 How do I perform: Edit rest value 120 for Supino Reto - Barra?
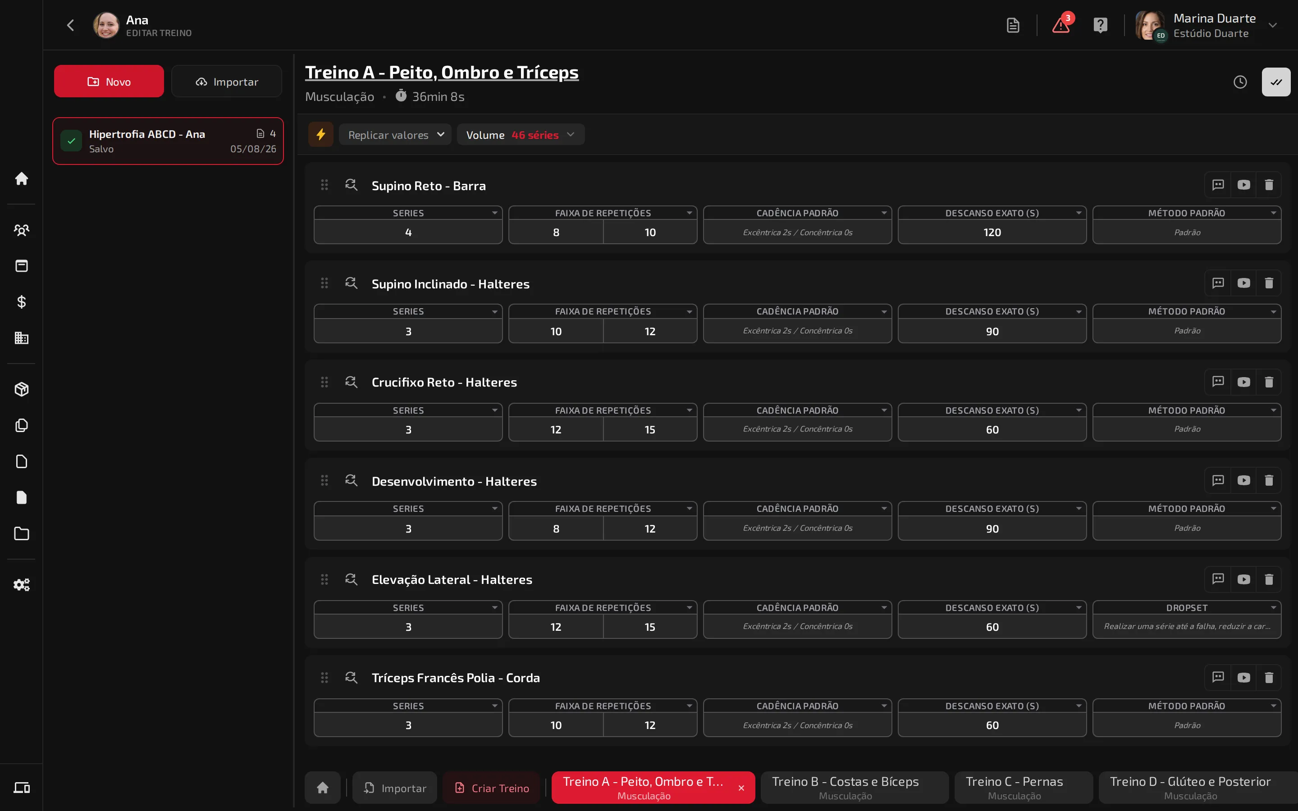point(992,232)
